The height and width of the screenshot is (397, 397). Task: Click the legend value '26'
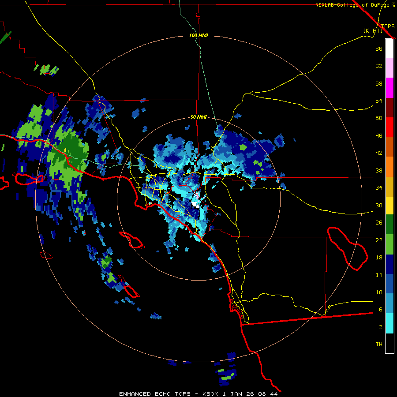(379, 223)
